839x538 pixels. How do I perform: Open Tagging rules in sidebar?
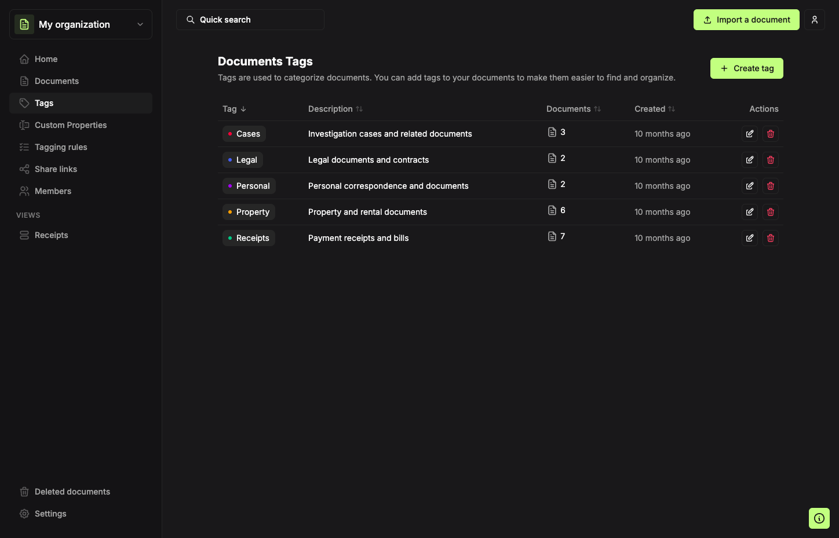pyautogui.click(x=81, y=147)
